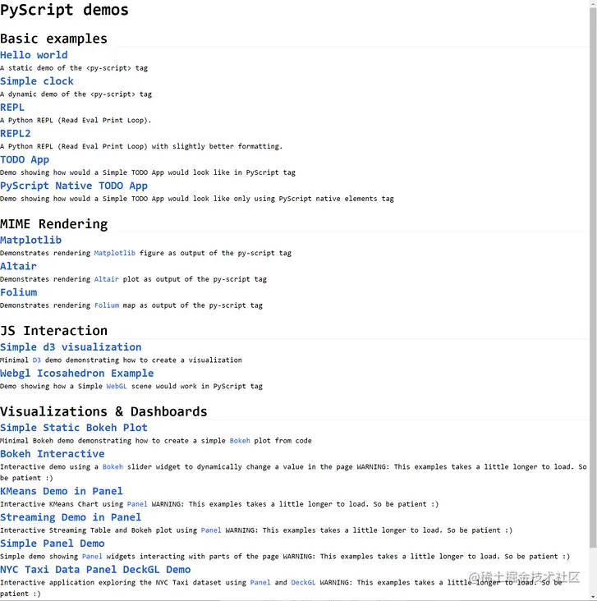
Task: Click Bokeh link in slider widget description
Action: [x=113, y=467]
